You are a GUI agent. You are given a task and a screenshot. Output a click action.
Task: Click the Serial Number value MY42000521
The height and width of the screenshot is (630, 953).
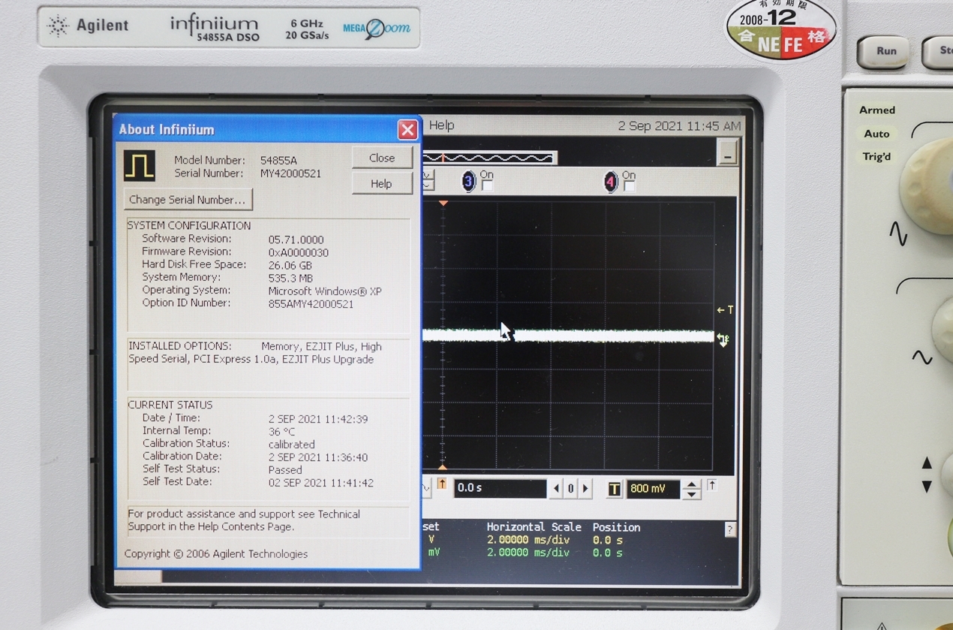(x=290, y=173)
